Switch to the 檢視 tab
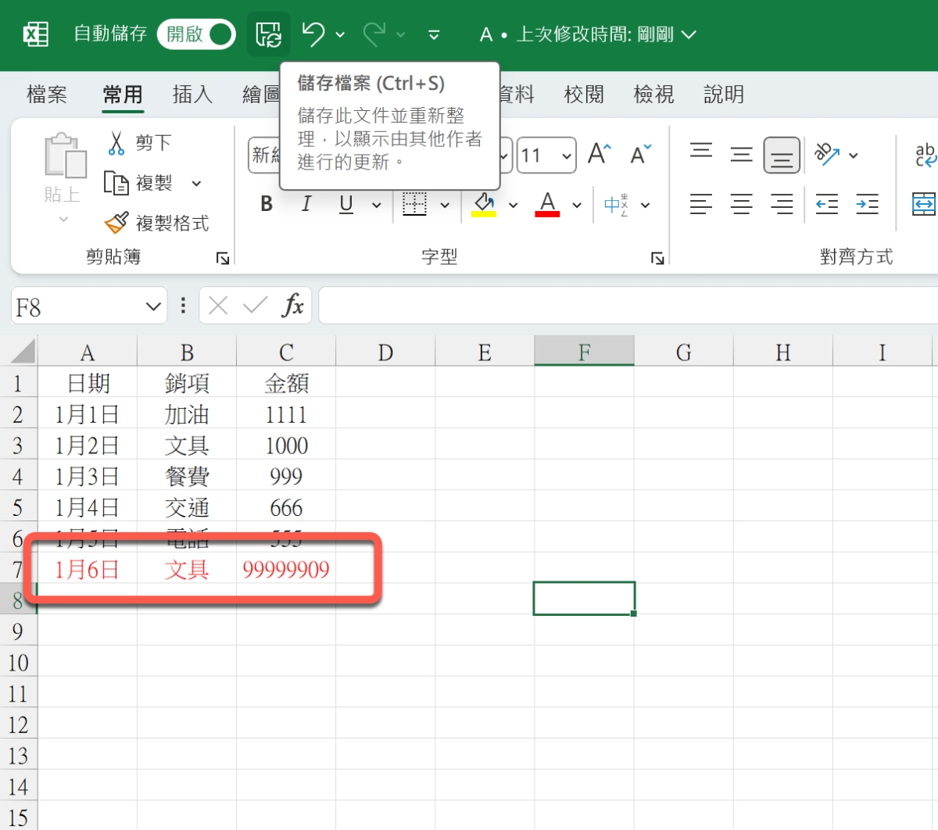The image size is (938, 830). (x=653, y=95)
